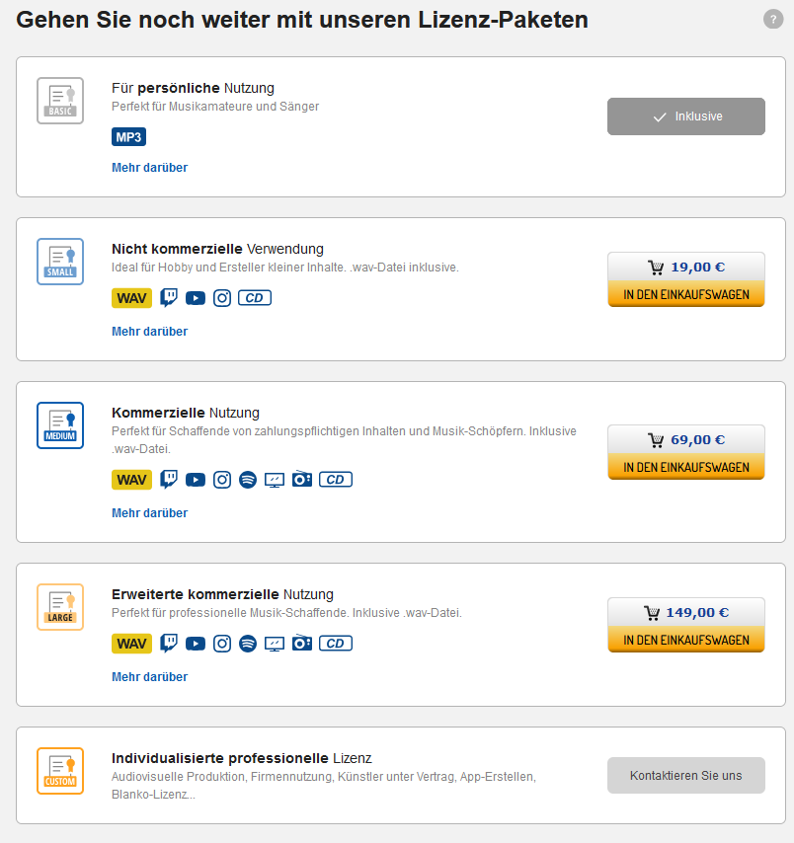This screenshot has height=843, width=794.
Task: Open Mehr darüber under Erweiterte kommerzielle Nutzung
Action: tap(149, 677)
